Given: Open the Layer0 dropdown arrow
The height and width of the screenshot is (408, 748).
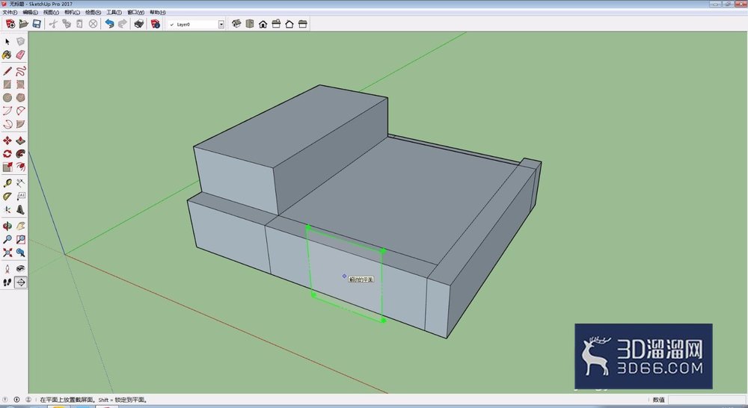Looking at the screenshot, I should click(x=221, y=25).
